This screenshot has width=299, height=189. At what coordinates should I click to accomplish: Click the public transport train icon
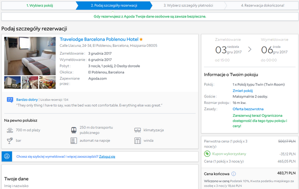pyautogui.click(x=74, y=131)
